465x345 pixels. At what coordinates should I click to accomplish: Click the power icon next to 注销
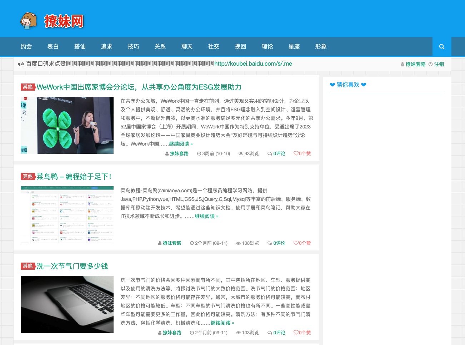click(430, 64)
